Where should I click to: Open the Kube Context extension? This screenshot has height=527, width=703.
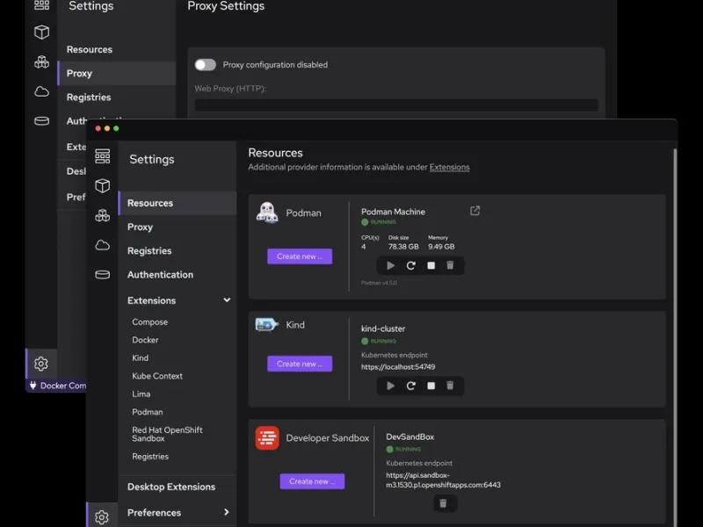(x=157, y=376)
